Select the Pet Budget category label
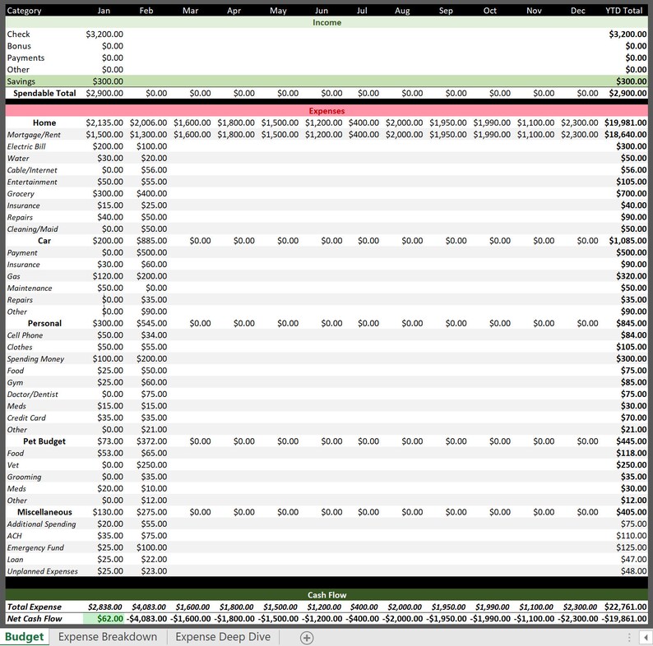 pyautogui.click(x=44, y=441)
